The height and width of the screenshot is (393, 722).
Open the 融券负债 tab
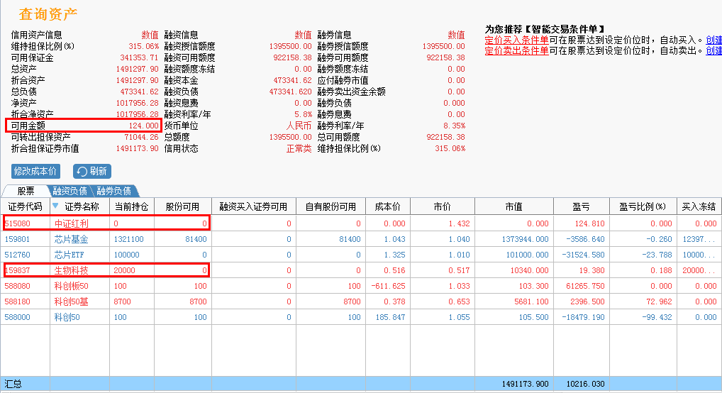click(113, 191)
